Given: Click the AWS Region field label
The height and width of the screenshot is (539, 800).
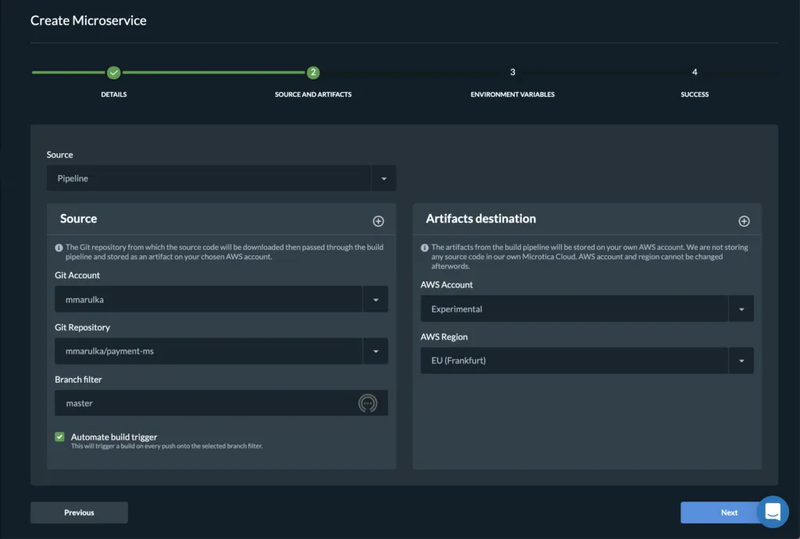Looking at the screenshot, I should [444, 337].
